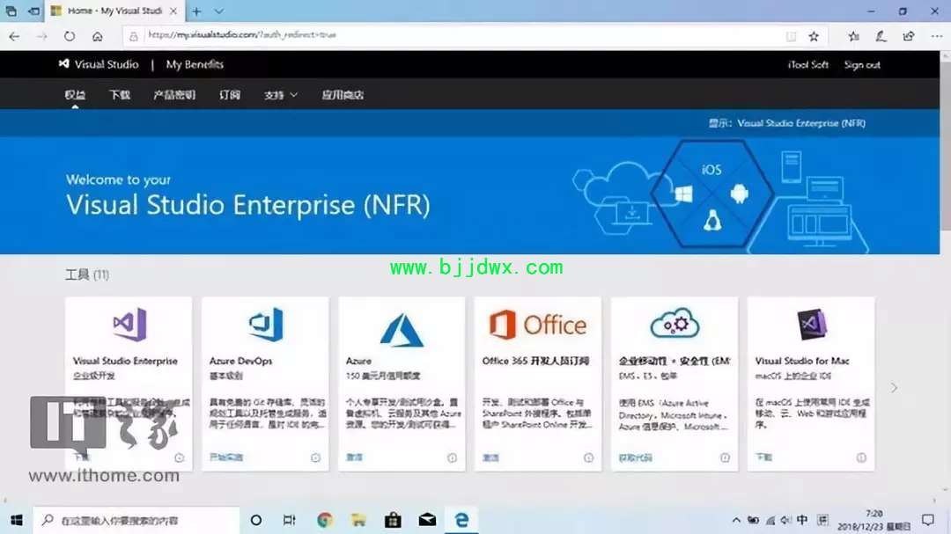Show next tools with right arrow
The width and height of the screenshot is (951, 534).
(x=894, y=388)
